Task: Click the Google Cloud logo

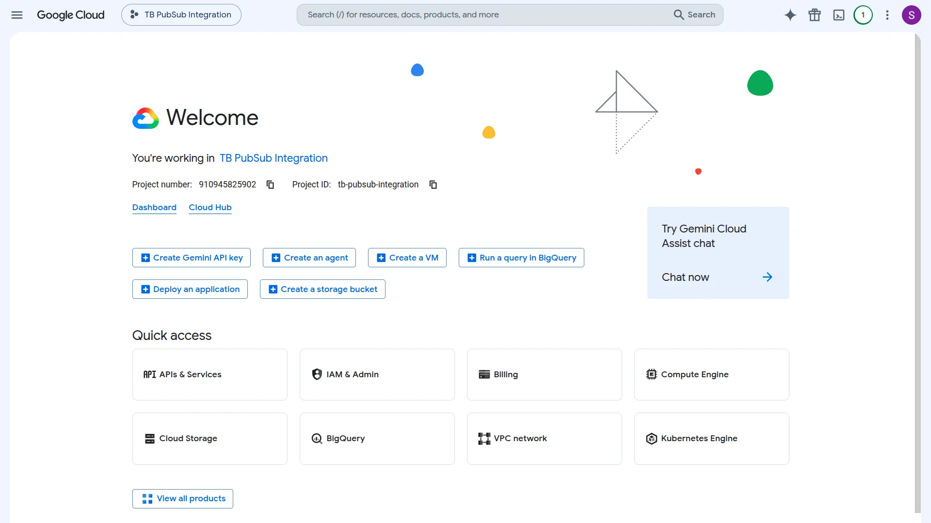Action: click(x=71, y=15)
